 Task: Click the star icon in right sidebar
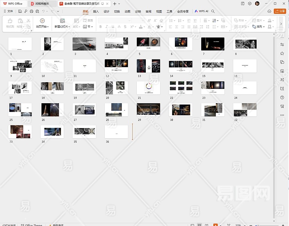(282, 53)
